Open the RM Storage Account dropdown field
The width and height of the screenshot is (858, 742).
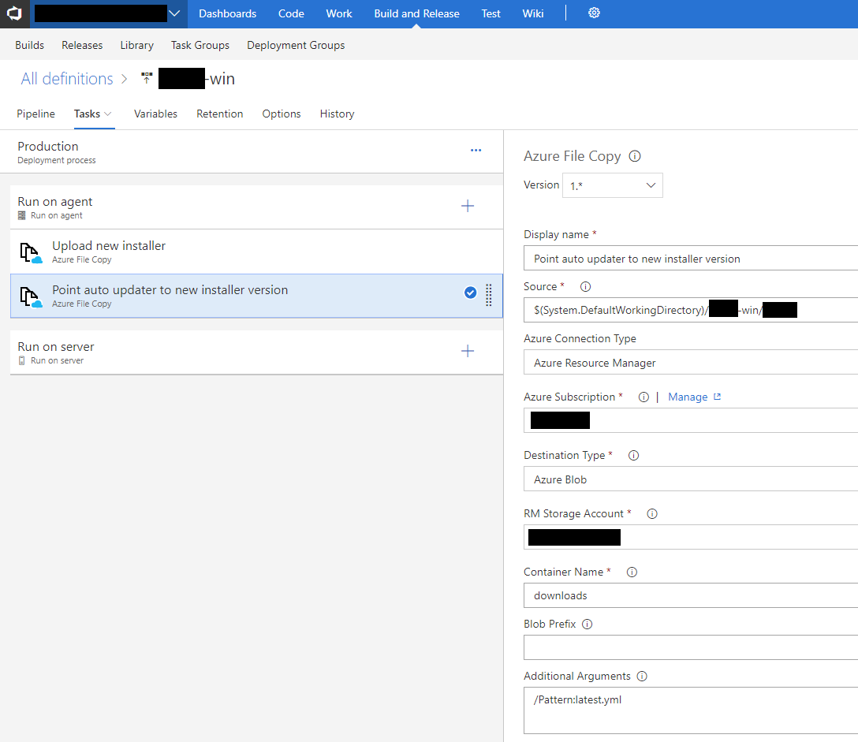[691, 537]
